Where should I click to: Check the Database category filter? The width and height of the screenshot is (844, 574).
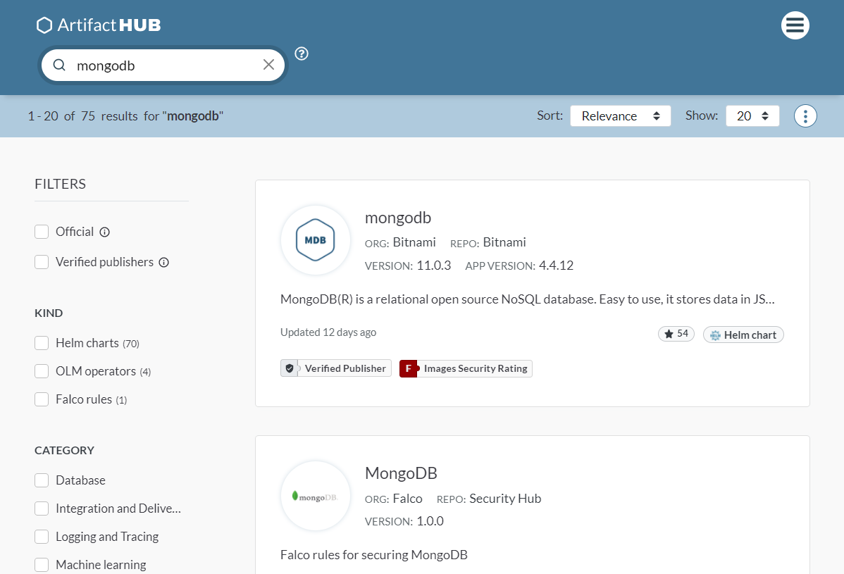(42, 480)
